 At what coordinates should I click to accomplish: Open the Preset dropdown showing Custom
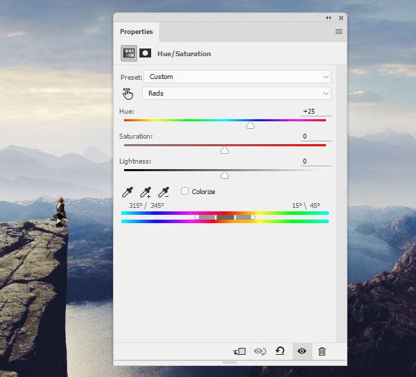[x=237, y=77]
